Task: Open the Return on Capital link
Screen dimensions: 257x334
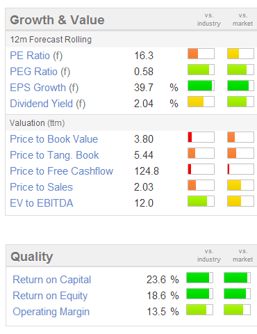Action: (x=52, y=280)
